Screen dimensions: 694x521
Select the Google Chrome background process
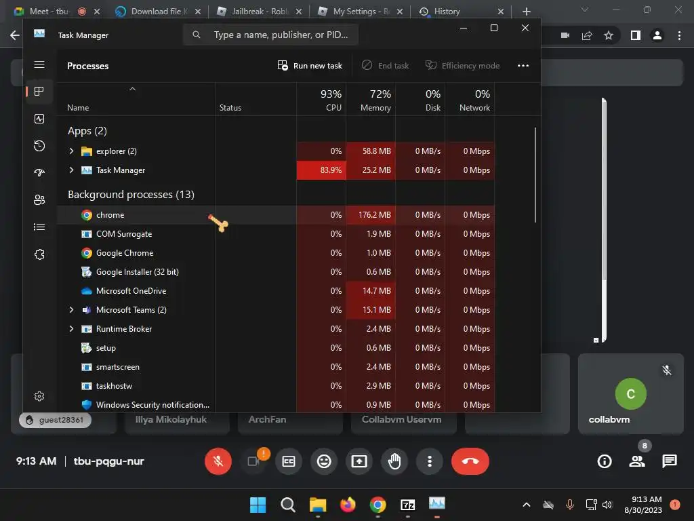coord(275,253)
